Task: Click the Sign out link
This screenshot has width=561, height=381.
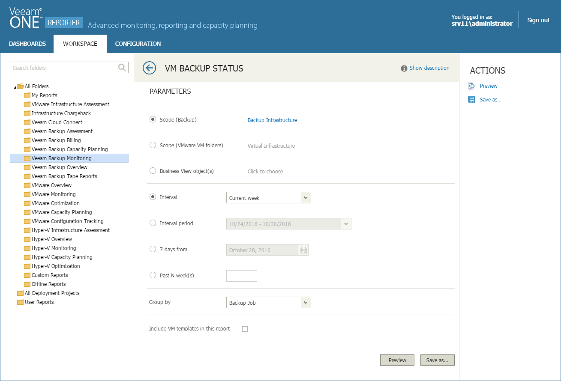Action: point(538,20)
